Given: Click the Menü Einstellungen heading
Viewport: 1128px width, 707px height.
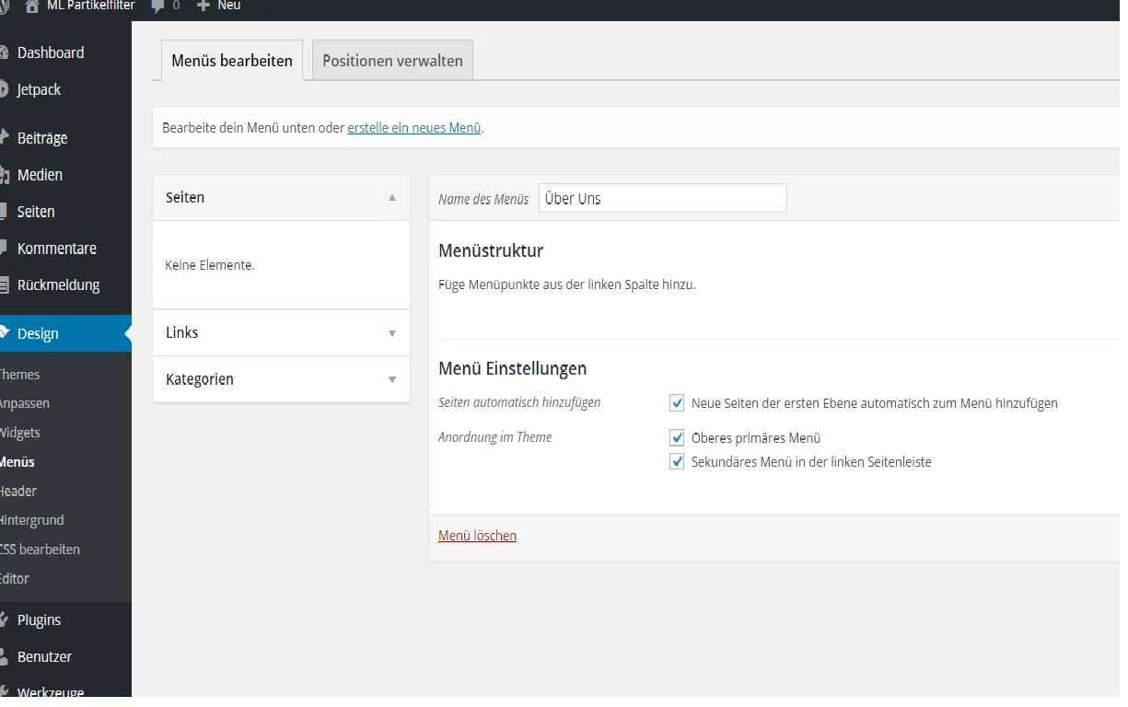Looking at the screenshot, I should 513,369.
